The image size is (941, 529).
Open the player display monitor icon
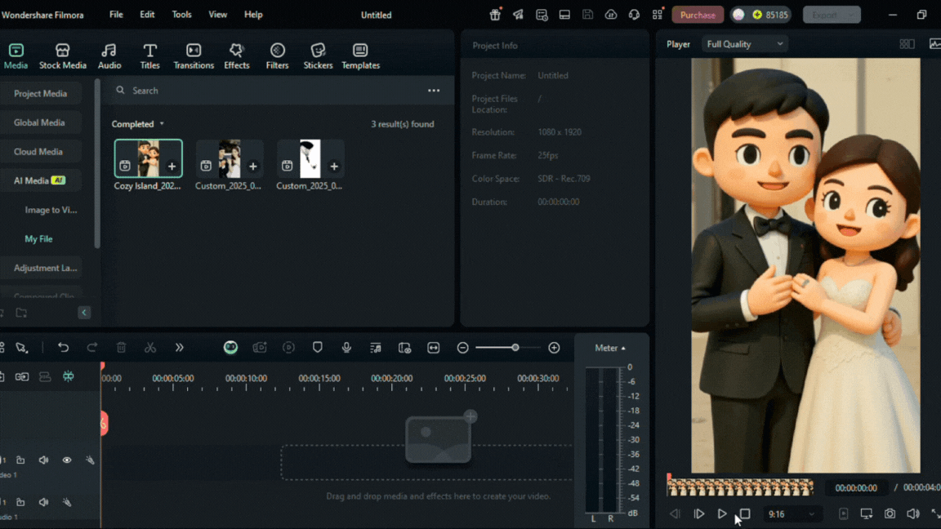(867, 514)
